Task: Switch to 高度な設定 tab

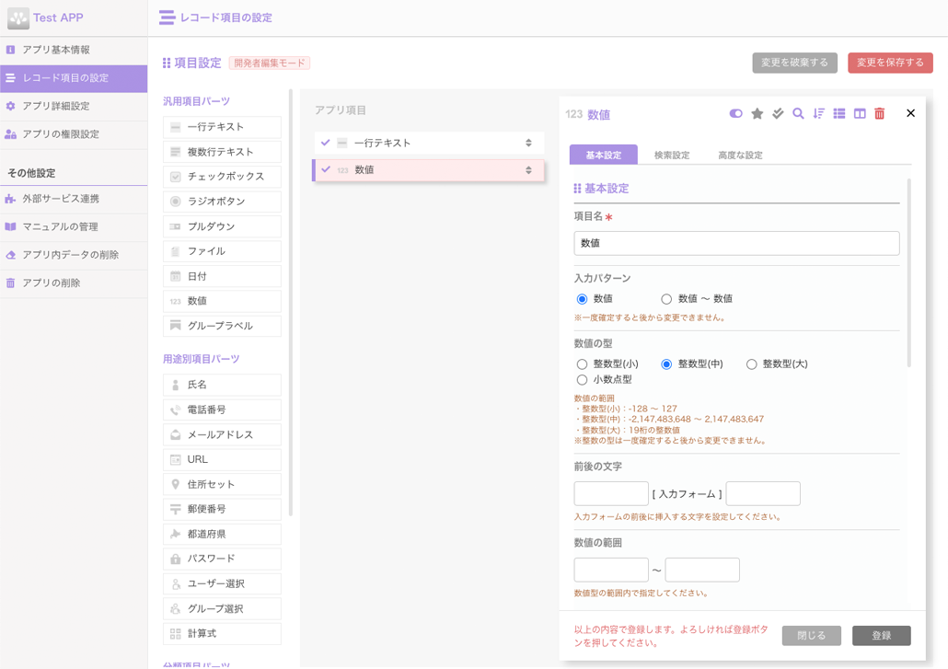Action: click(740, 156)
